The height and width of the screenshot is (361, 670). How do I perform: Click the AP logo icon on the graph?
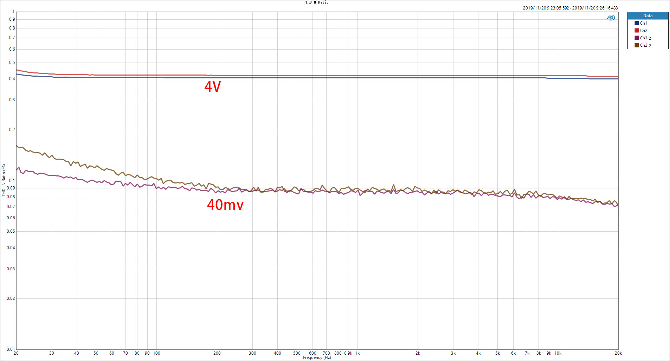(x=611, y=18)
